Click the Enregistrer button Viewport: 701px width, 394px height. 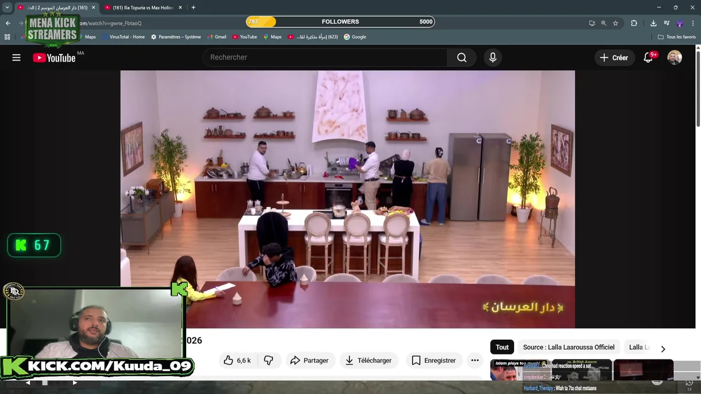pos(434,360)
